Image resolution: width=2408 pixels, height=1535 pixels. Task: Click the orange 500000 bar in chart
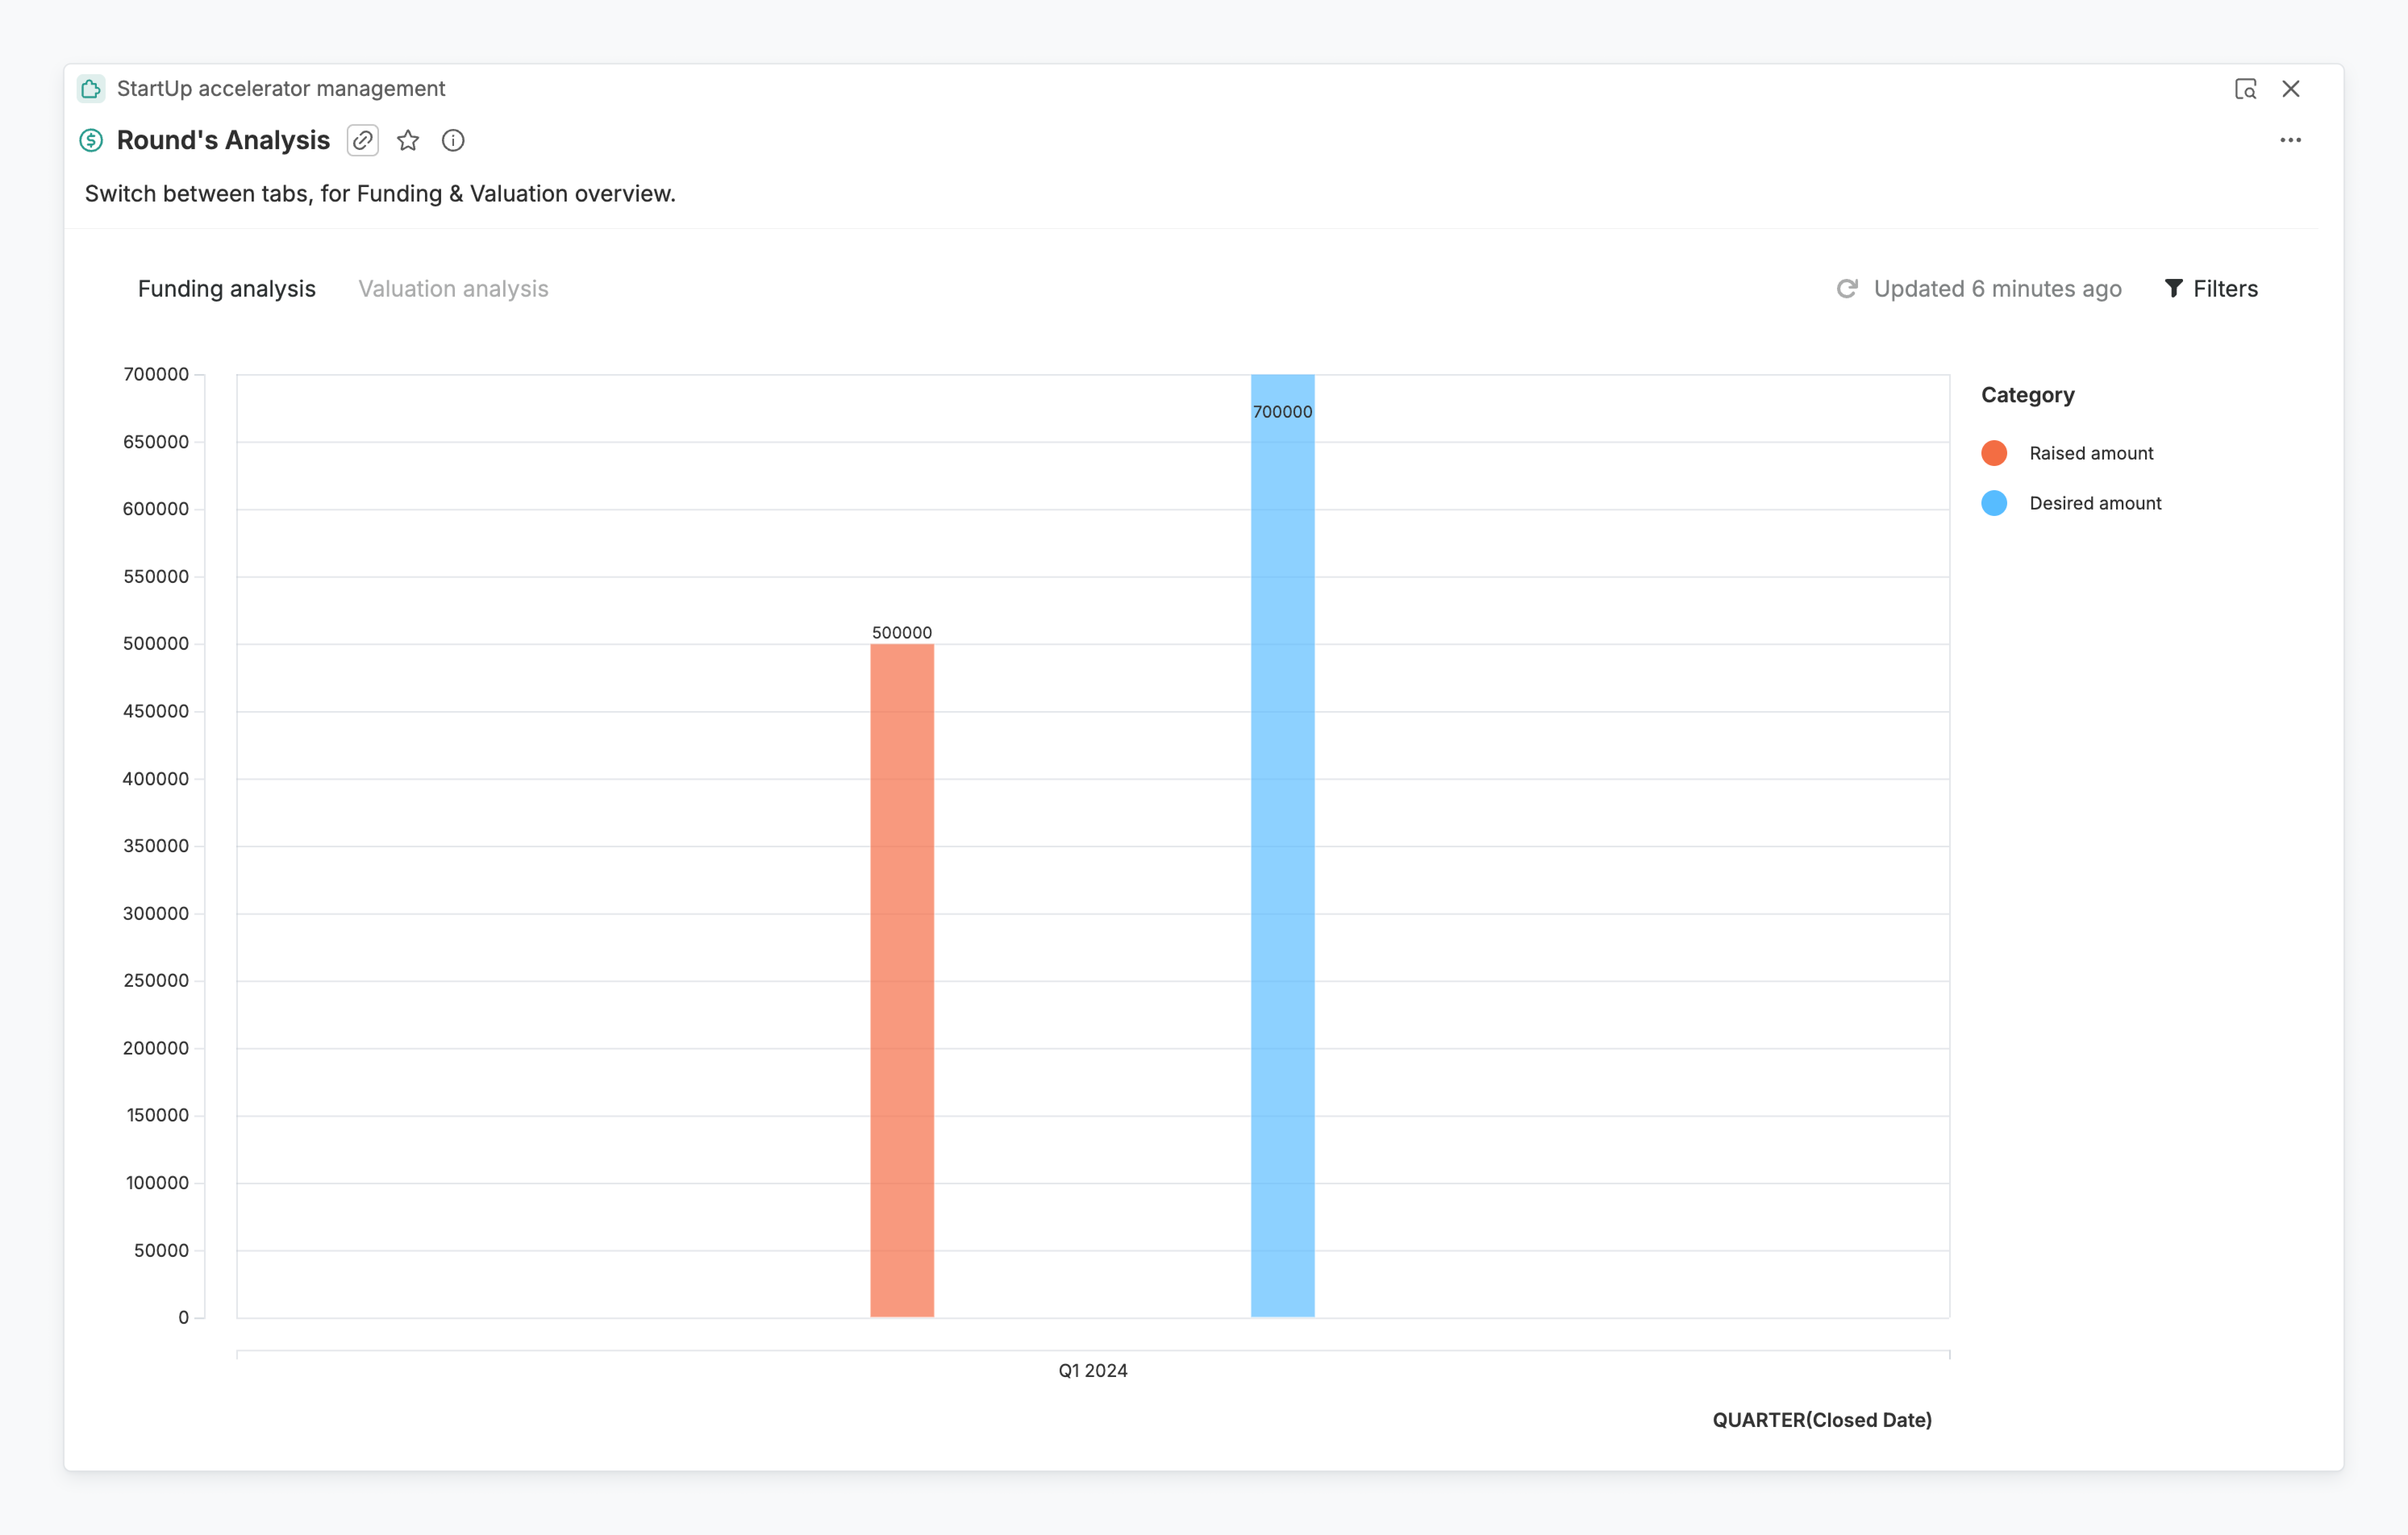point(902,980)
